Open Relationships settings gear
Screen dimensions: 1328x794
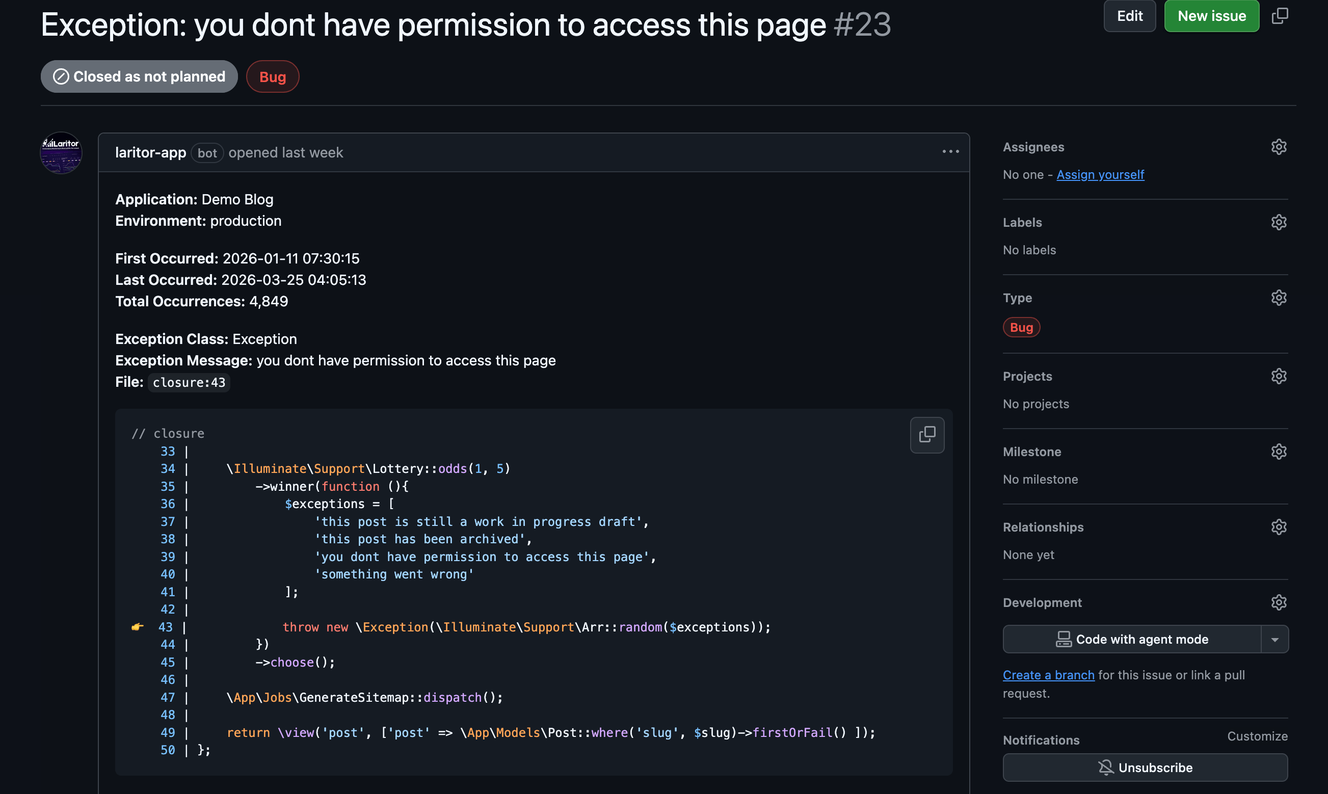pos(1279,527)
